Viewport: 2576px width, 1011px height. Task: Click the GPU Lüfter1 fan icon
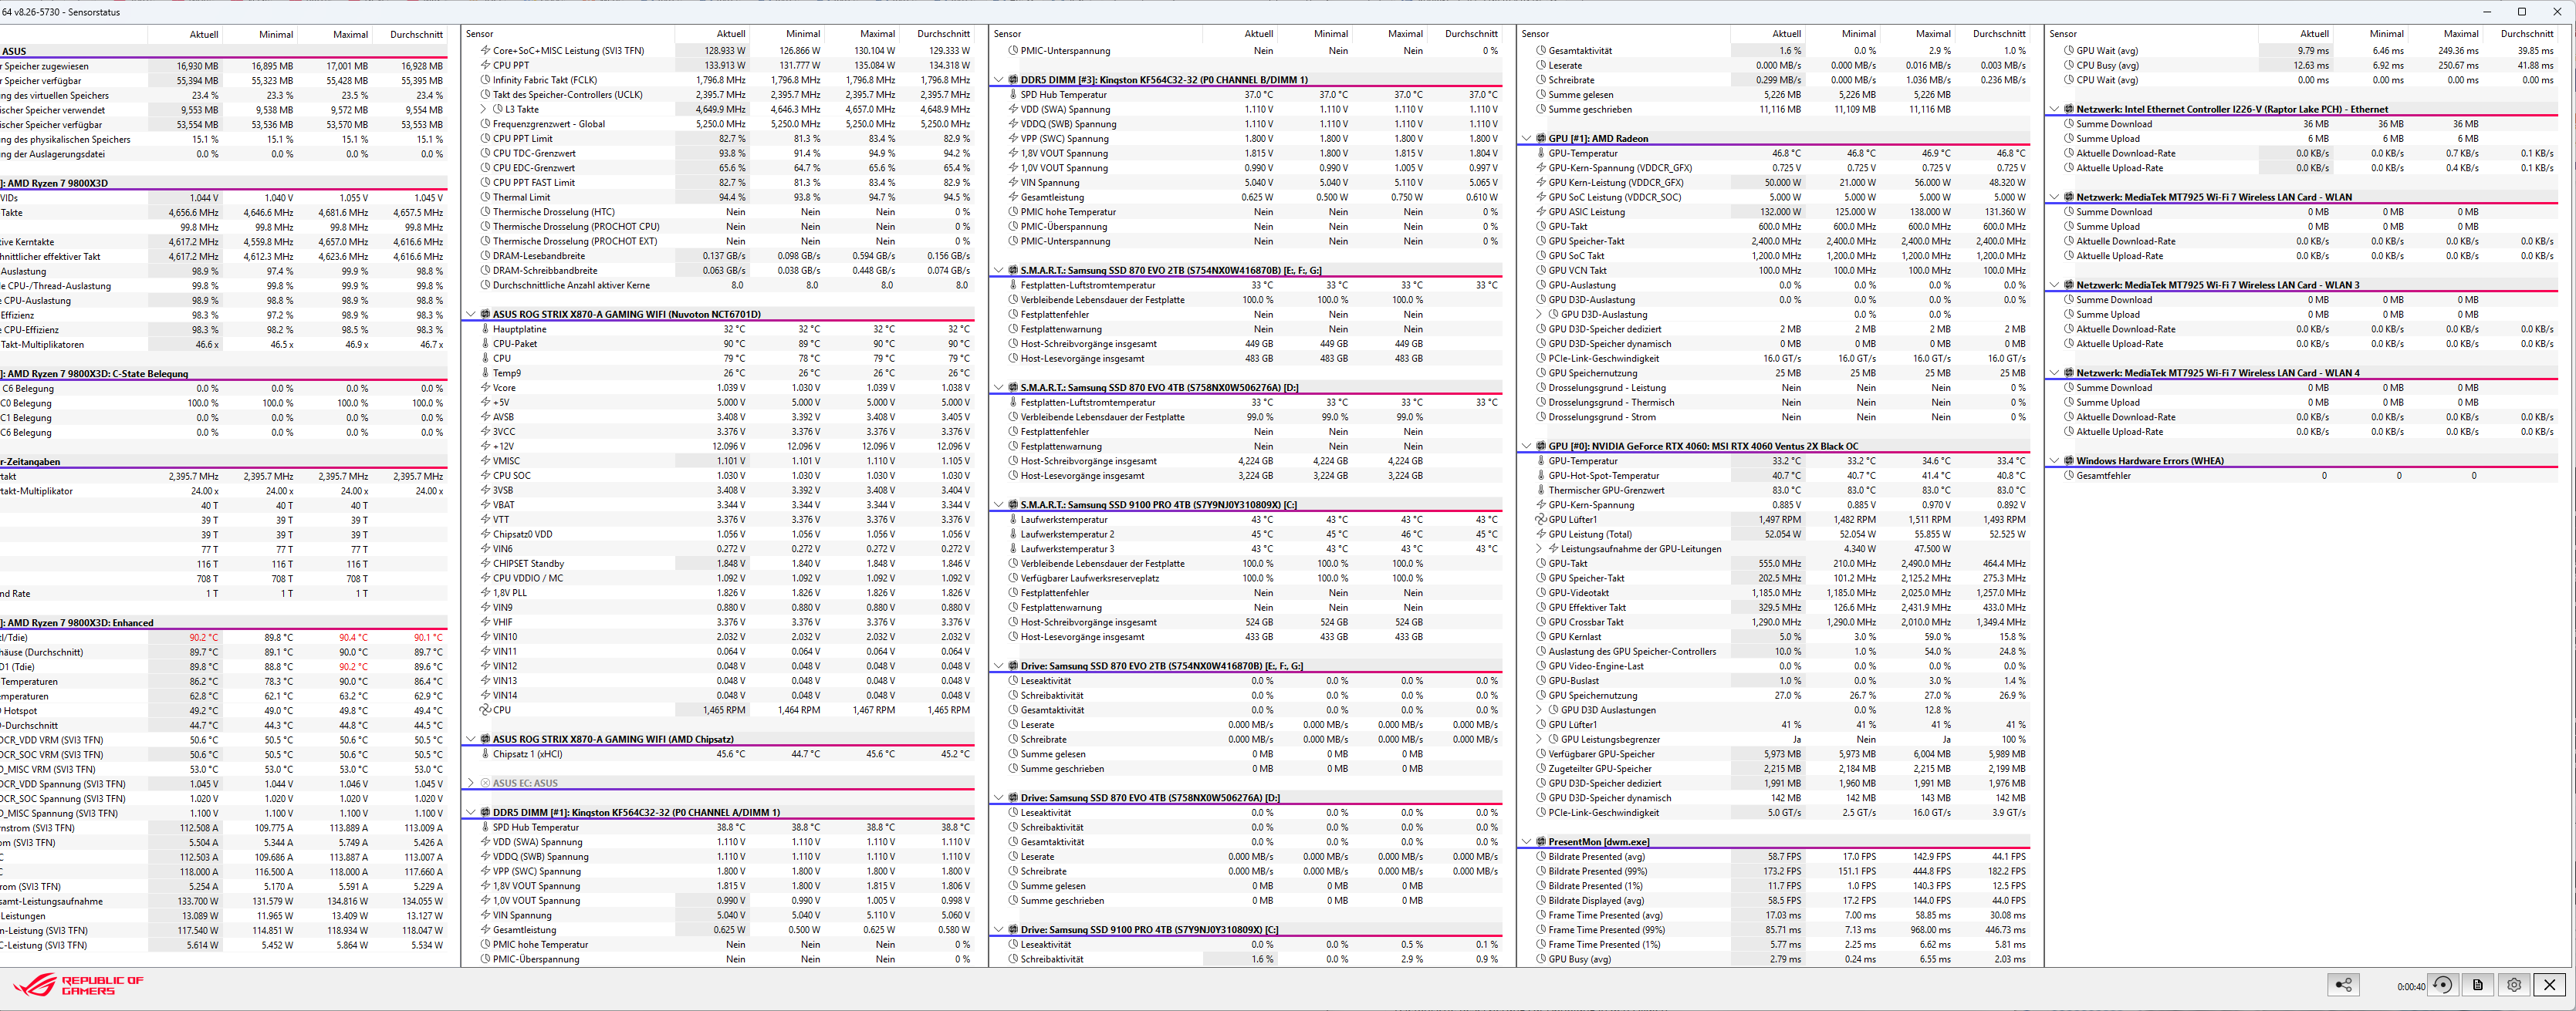pos(1541,520)
